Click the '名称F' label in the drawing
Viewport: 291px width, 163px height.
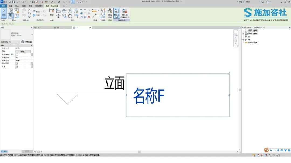[x=149, y=96]
